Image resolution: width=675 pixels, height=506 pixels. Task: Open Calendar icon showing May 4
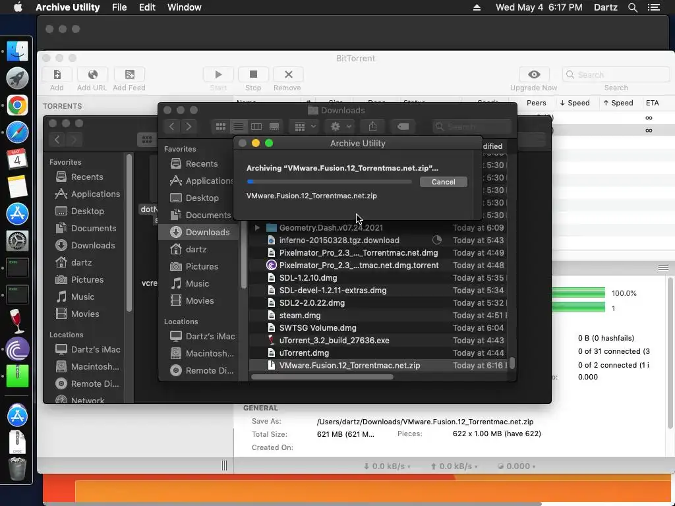pos(17,159)
